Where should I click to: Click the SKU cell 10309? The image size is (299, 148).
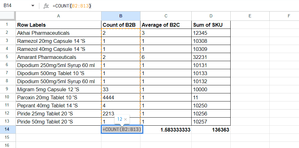211,49
